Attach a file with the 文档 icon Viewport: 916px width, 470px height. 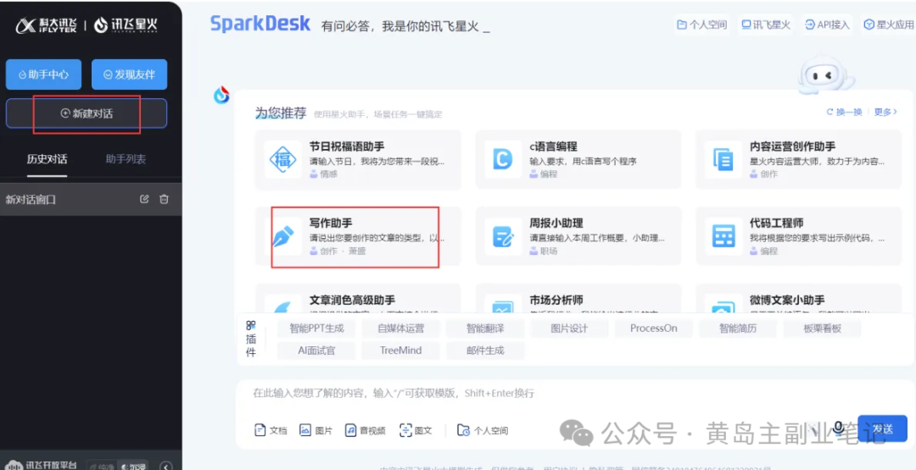pyautogui.click(x=271, y=430)
